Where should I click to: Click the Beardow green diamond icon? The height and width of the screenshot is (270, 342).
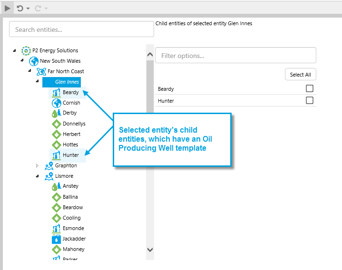(x=57, y=208)
